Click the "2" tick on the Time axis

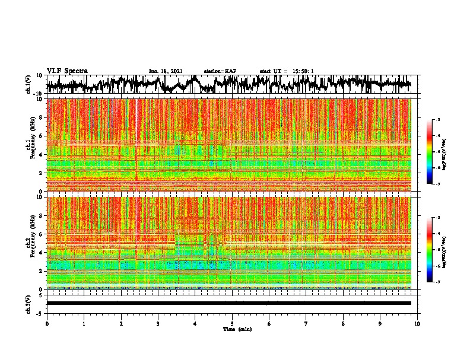click(121, 324)
